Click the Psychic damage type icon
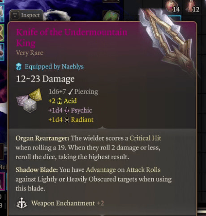This screenshot has width=206, height=216. 67,110
